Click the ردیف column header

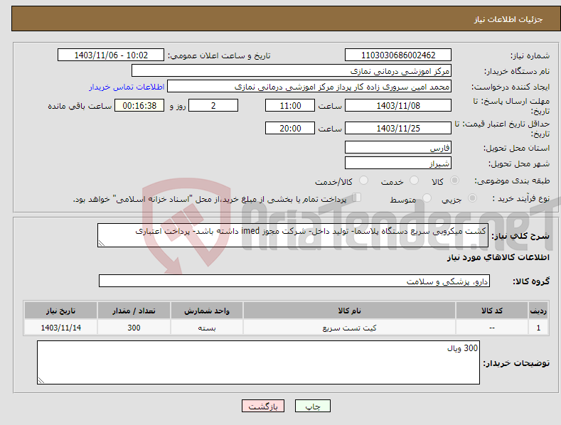pyautogui.click(x=538, y=311)
